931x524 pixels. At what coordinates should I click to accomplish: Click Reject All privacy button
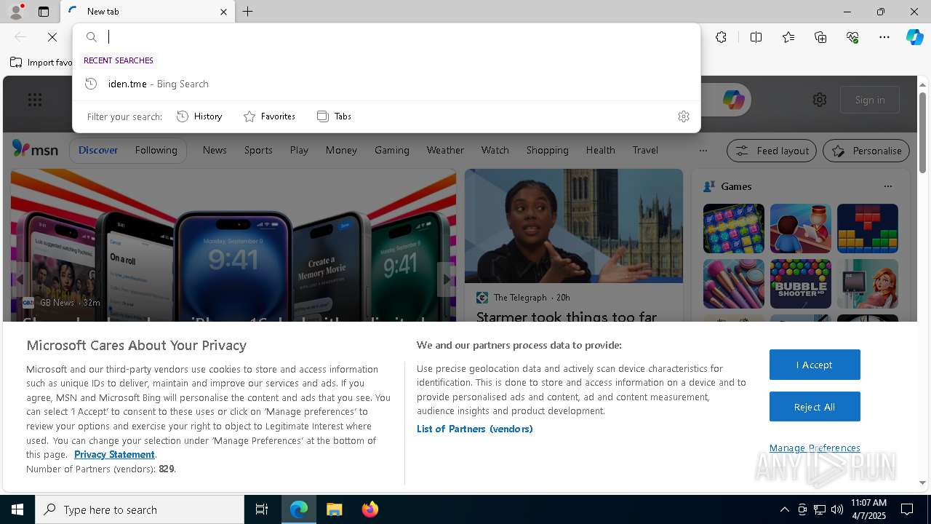point(815,407)
